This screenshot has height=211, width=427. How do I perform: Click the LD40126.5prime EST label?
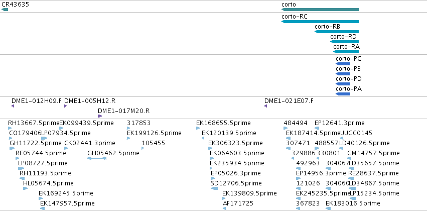(364, 143)
